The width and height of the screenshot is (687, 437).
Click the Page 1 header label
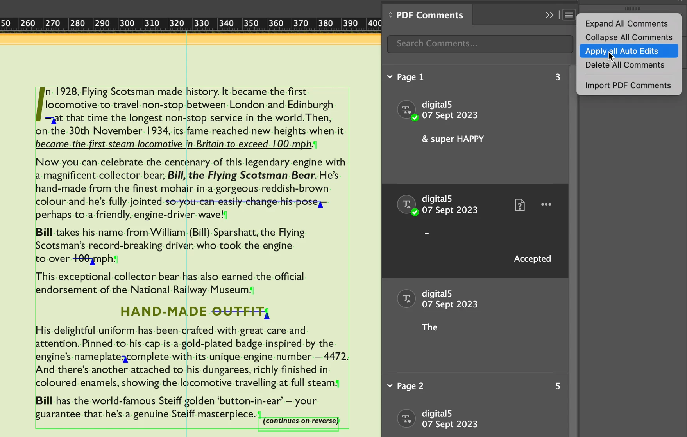coord(410,77)
